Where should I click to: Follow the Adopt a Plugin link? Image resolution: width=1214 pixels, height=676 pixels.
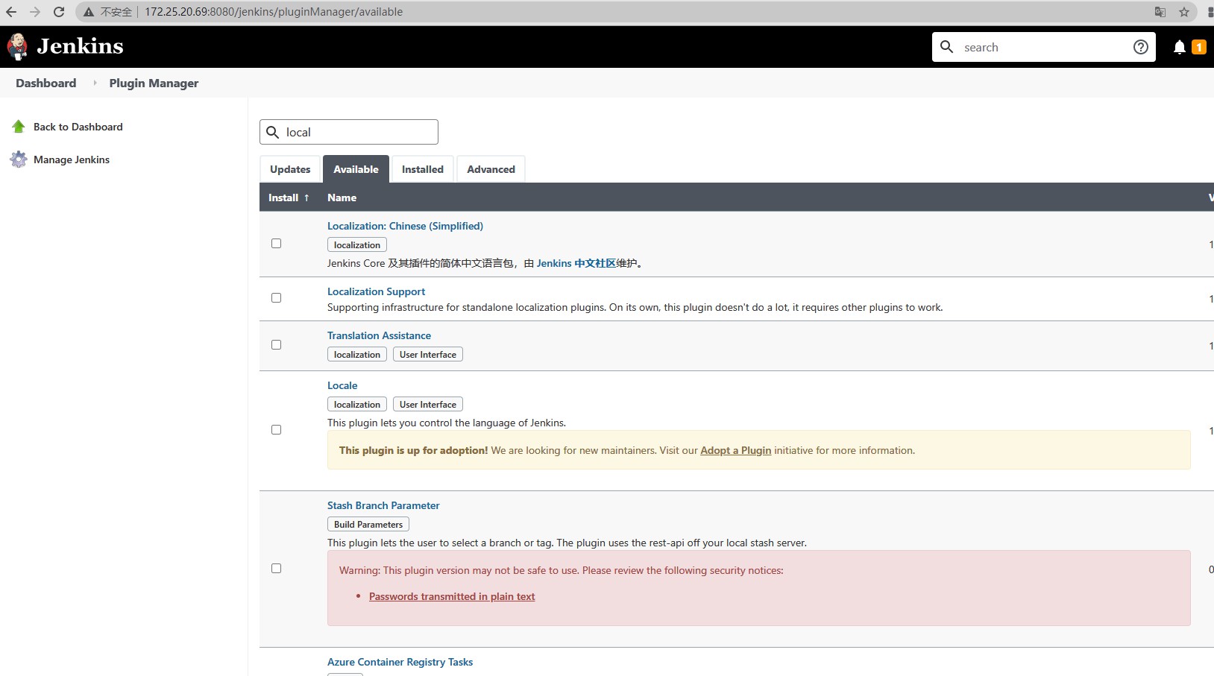pos(735,450)
